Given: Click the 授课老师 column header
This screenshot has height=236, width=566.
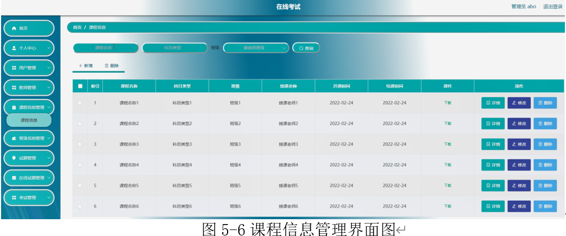Looking at the screenshot, I should pos(288,86).
